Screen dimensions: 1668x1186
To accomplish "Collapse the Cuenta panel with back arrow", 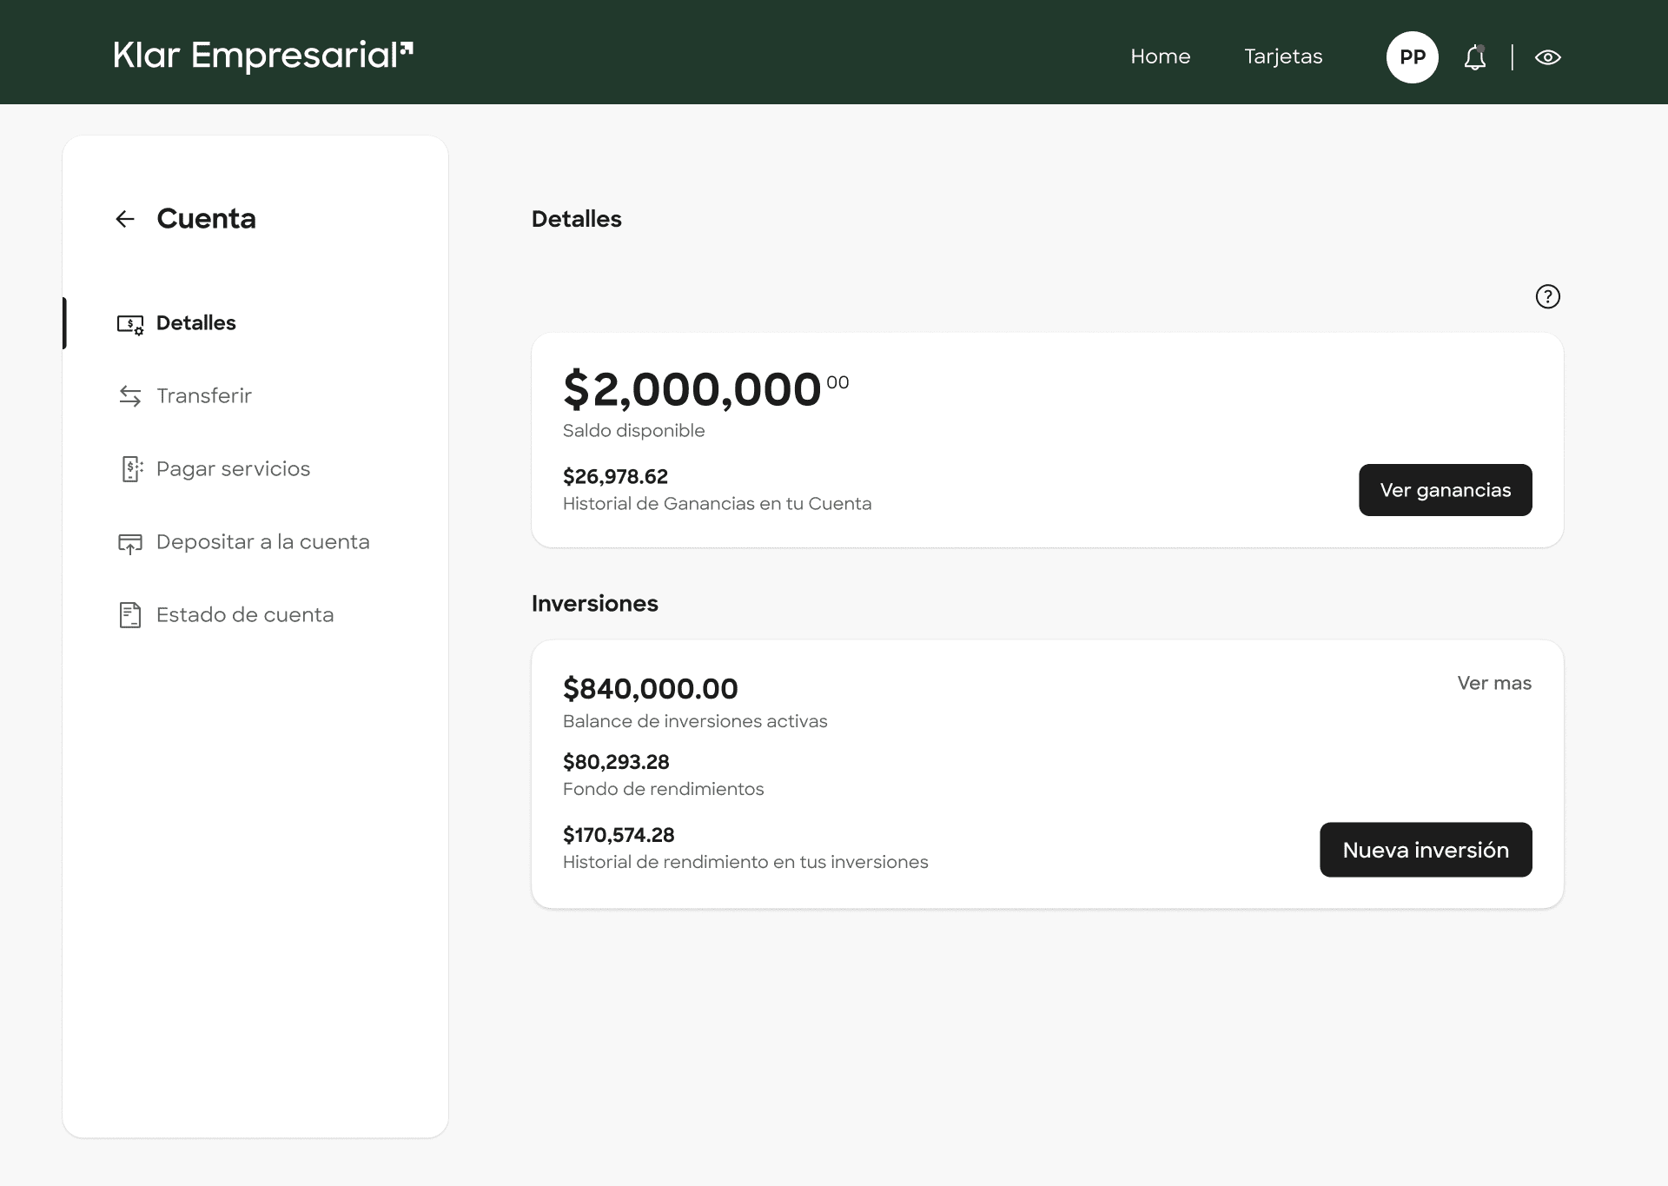I will [124, 218].
